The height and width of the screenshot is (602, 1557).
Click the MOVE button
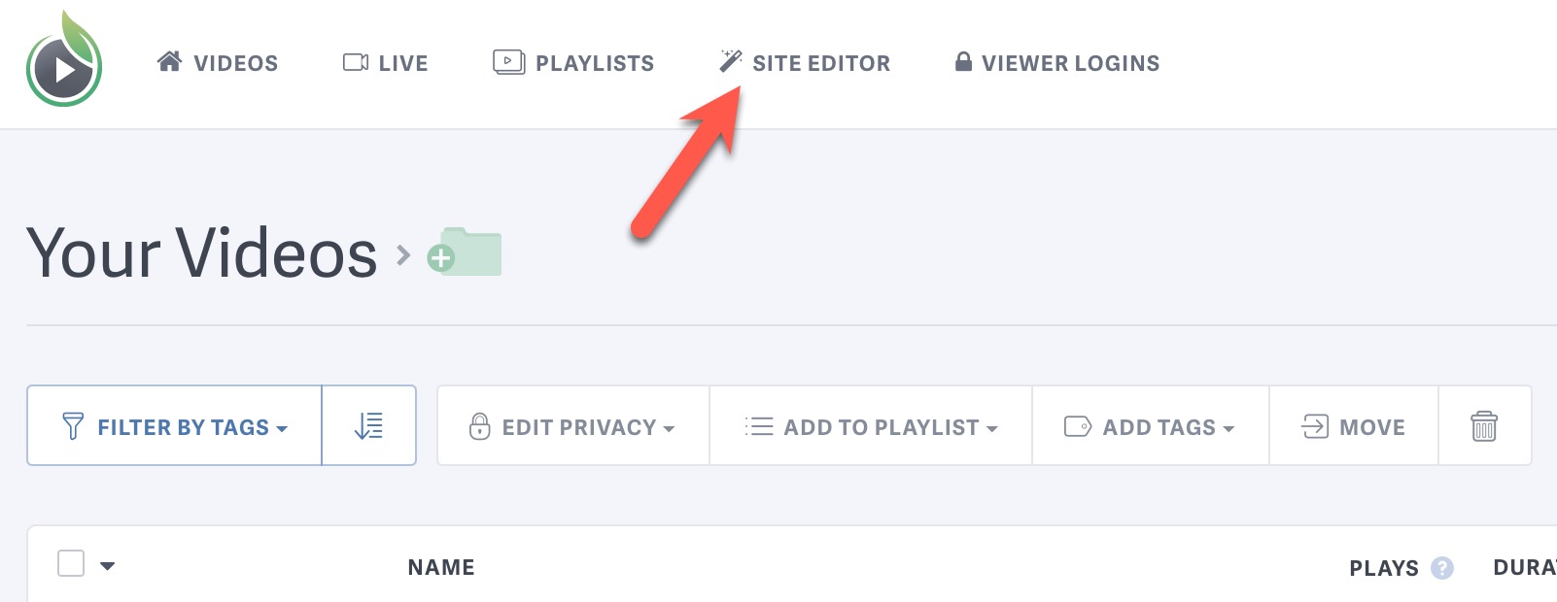1353,425
